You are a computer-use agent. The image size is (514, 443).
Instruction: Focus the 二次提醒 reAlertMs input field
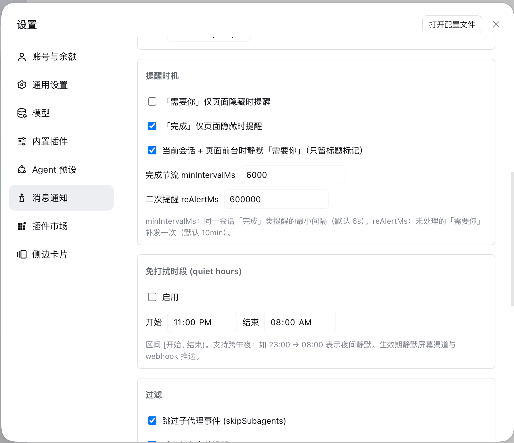click(276, 199)
